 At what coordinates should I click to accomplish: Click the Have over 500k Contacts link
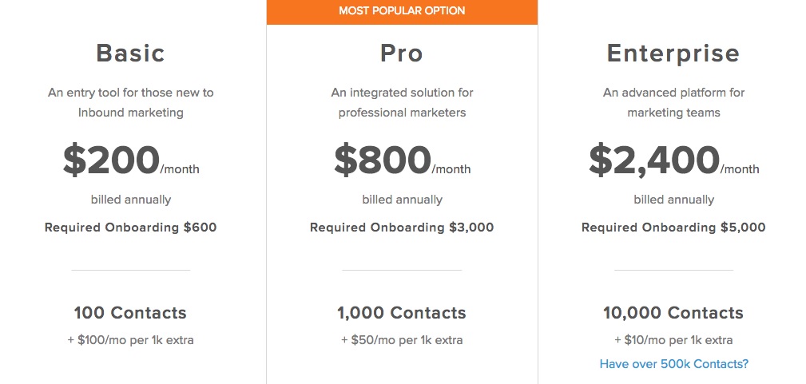(674, 364)
